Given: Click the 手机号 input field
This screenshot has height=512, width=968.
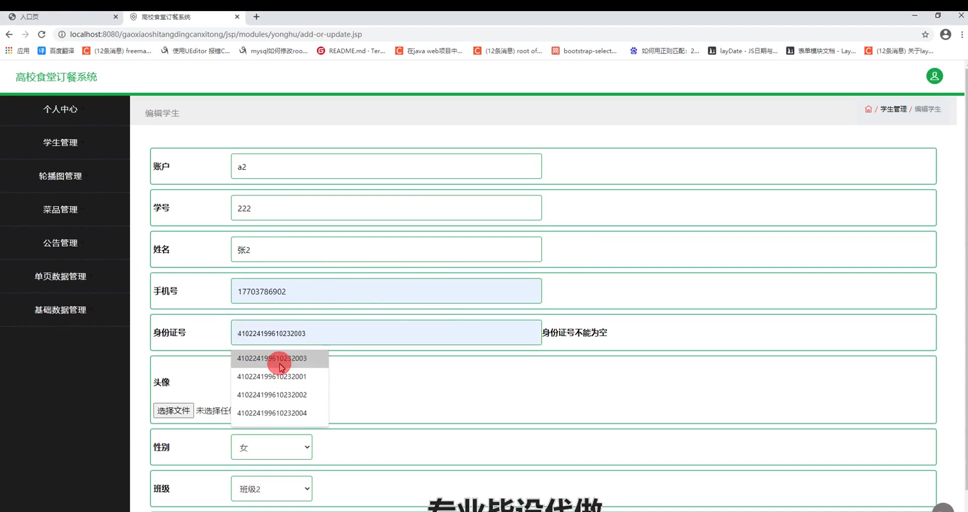Looking at the screenshot, I should tap(386, 291).
